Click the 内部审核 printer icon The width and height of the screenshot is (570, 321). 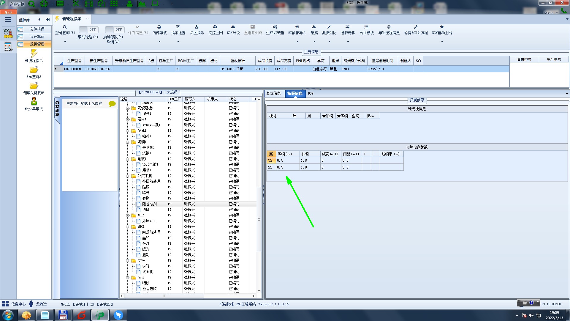159,27
